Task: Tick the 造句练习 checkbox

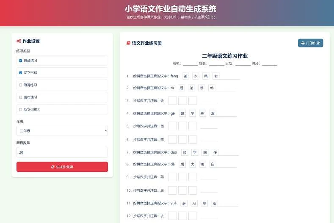Action: pyautogui.click(x=21, y=97)
